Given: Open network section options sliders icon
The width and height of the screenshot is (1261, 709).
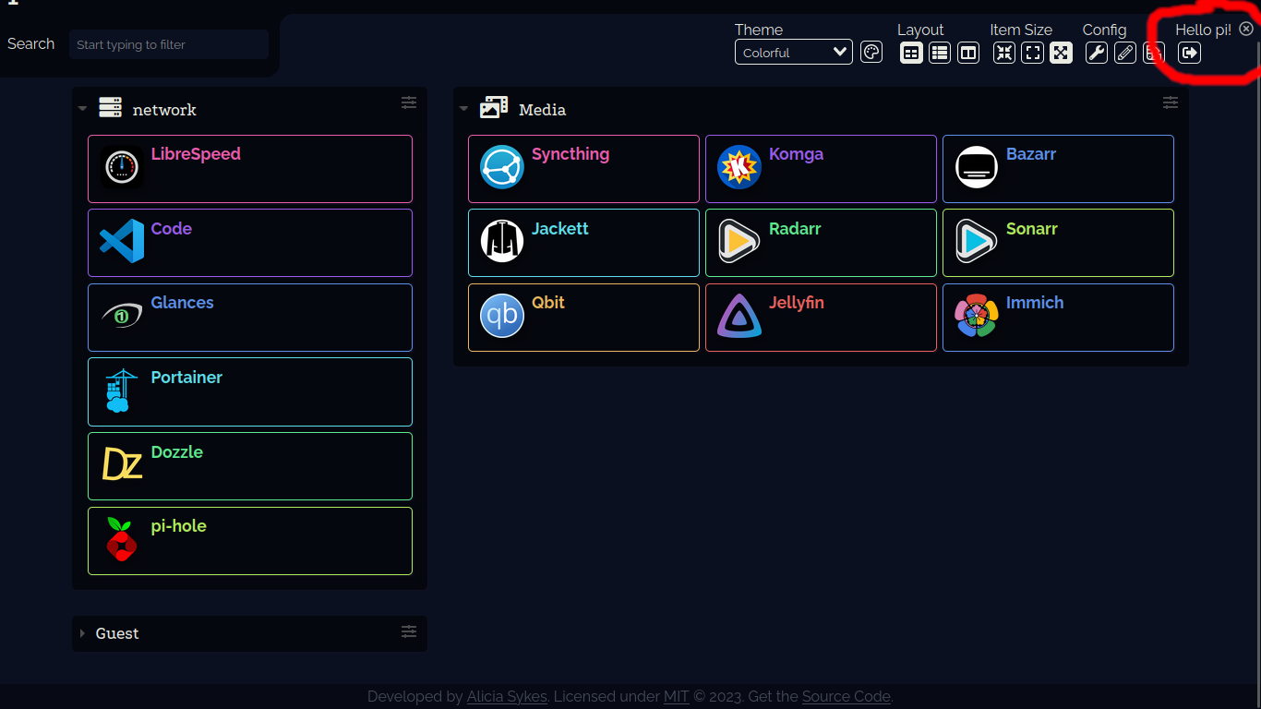Looking at the screenshot, I should point(409,102).
